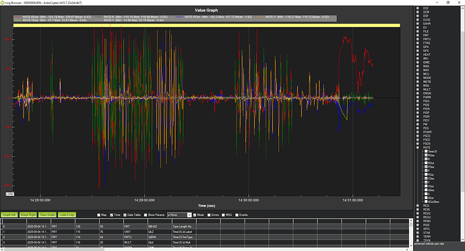Image resolution: width=465 pixels, height=251 pixels.
Task: Select the ORGN item in tree
Action: click(x=427, y=94)
